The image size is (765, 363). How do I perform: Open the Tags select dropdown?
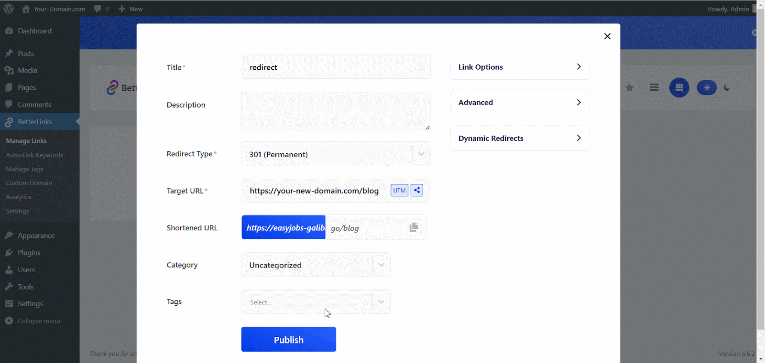point(316,301)
